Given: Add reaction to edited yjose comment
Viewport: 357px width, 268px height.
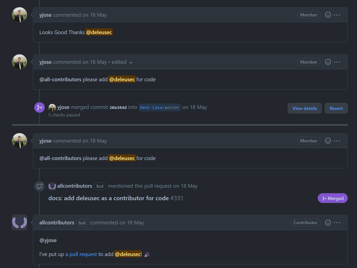Looking at the screenshot, I should click(x=328, y=62).
